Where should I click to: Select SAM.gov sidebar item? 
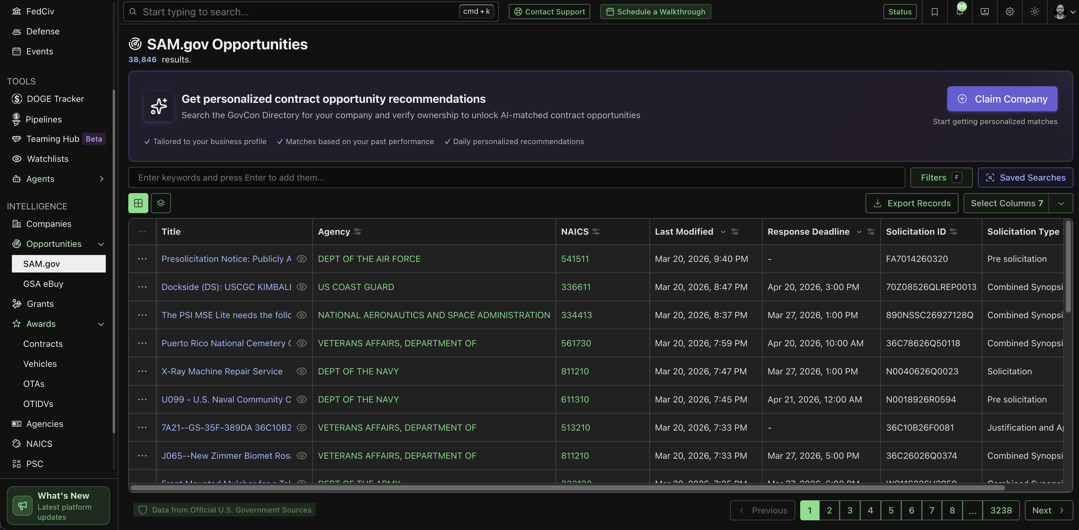click(59, 264)
